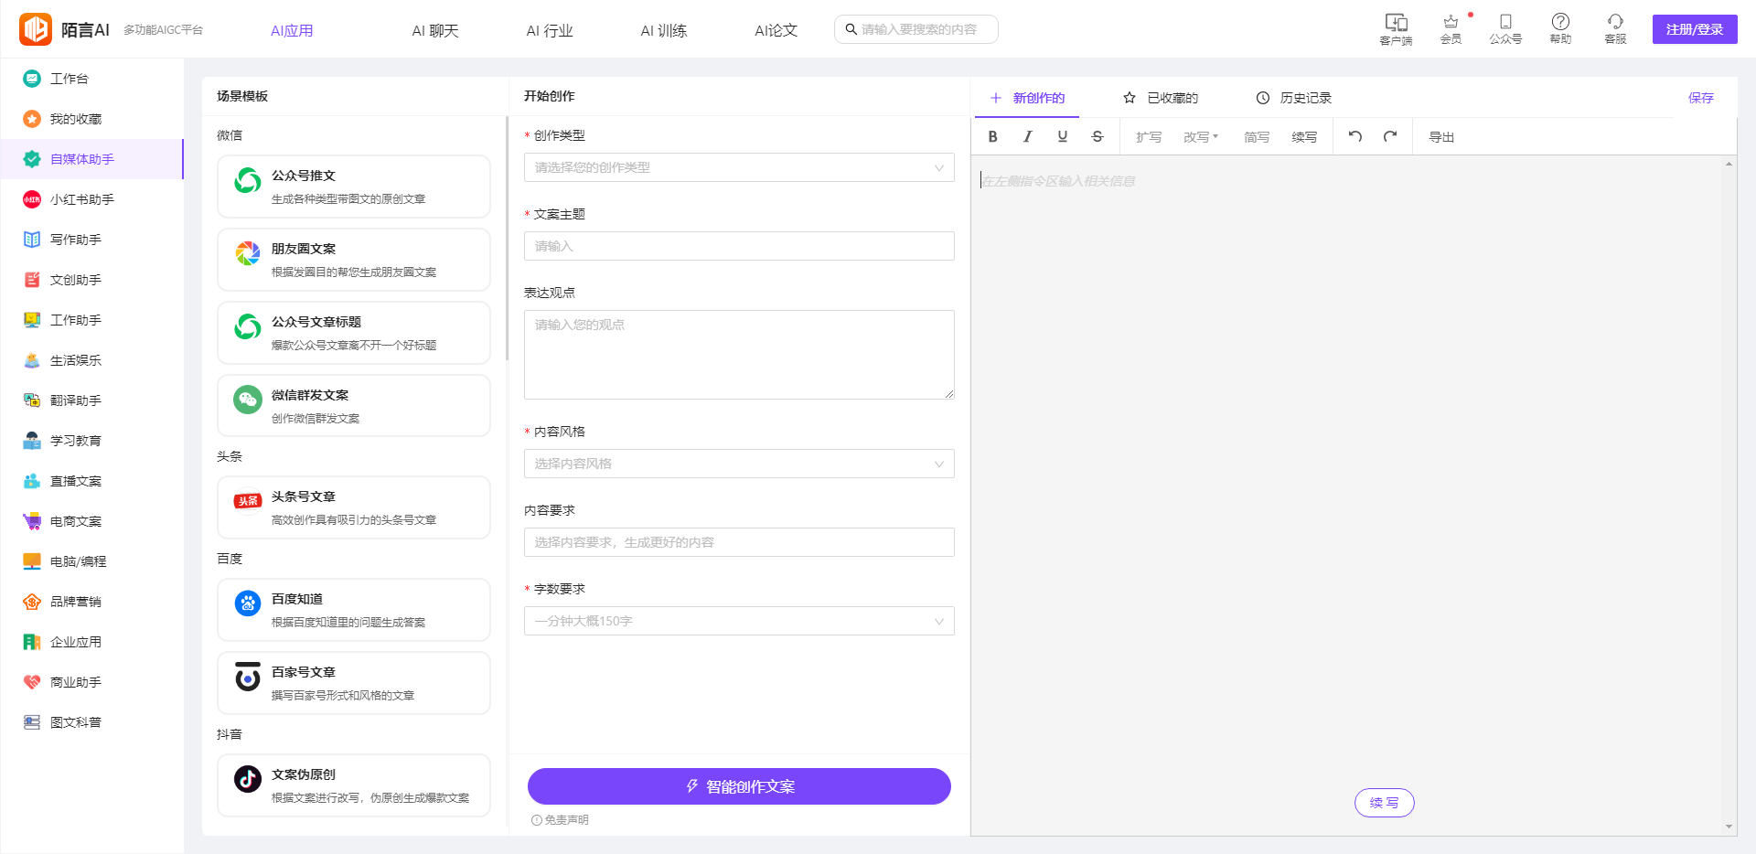The image size is (1756, 854).
Task: Switch to AI应用 top tab
Action: click(x=292, y=30)
